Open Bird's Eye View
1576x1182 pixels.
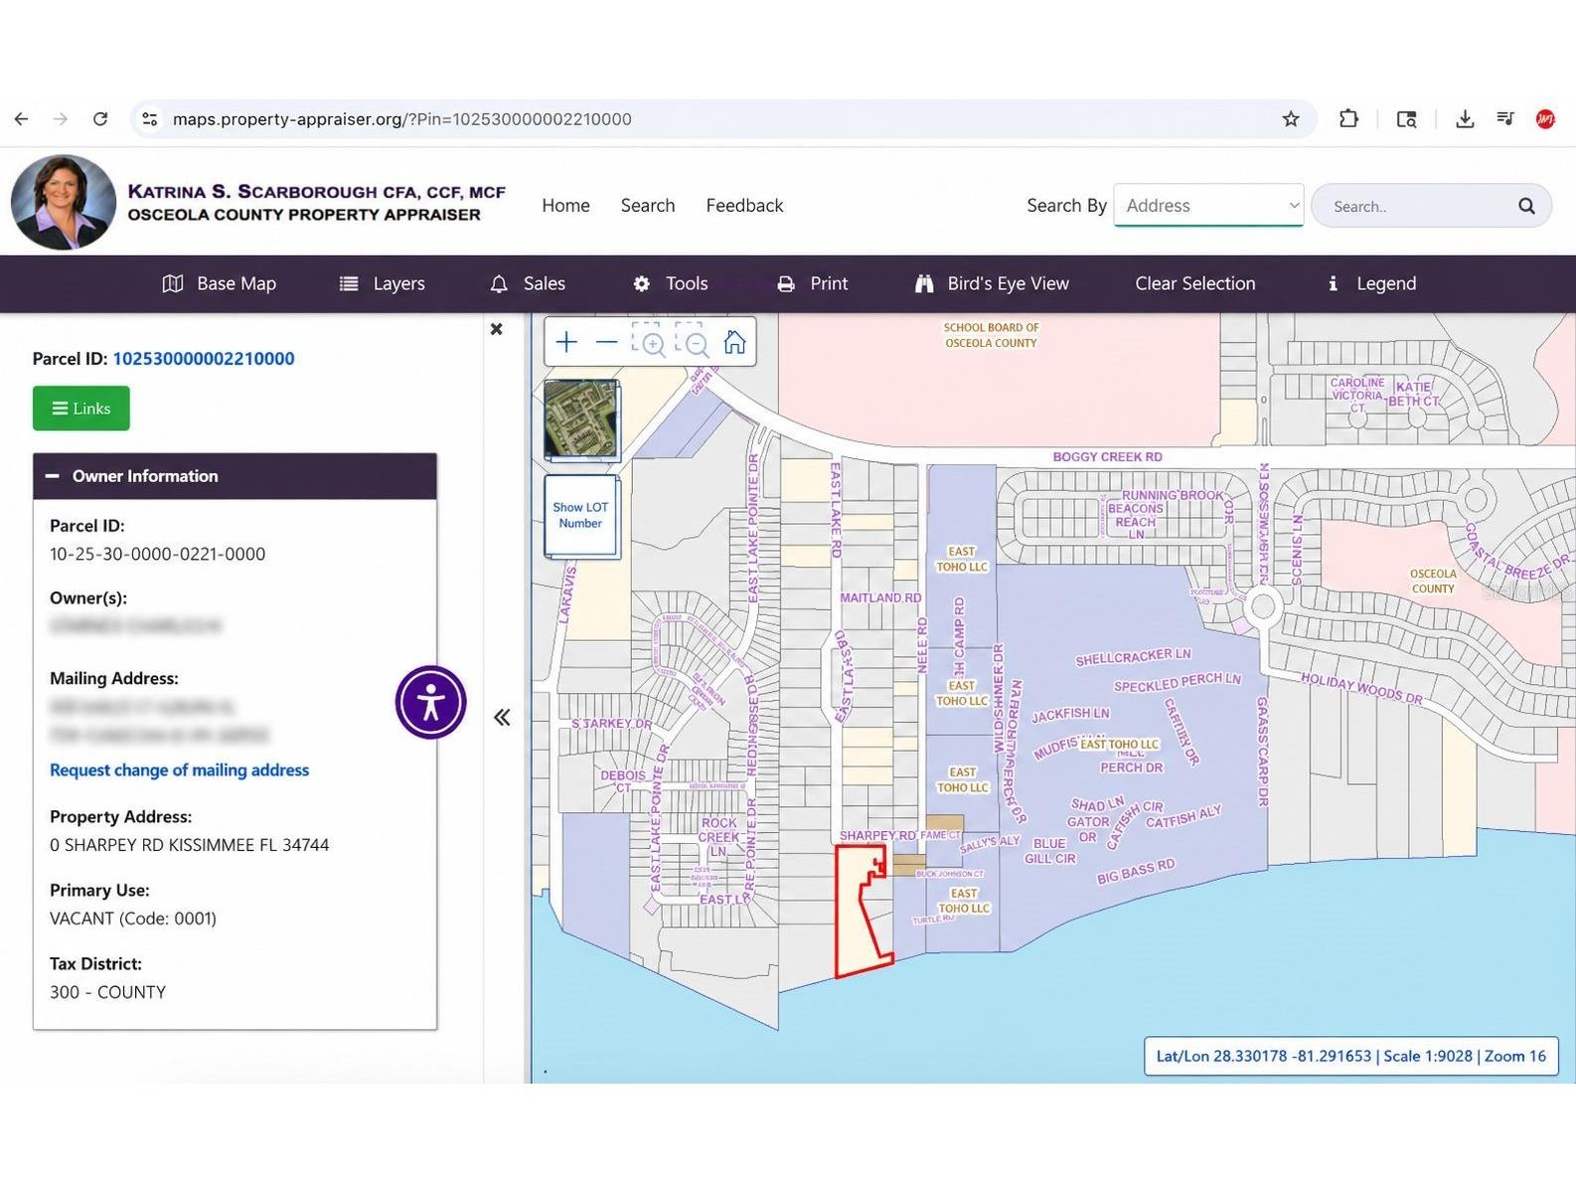(x=992, y=283)
